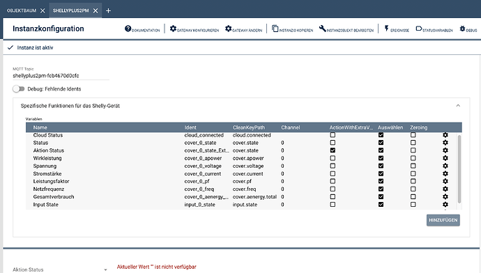Sort by the Name column header
Screen dimensions: 481x273
pyautogui.click(x=40, y=127)
